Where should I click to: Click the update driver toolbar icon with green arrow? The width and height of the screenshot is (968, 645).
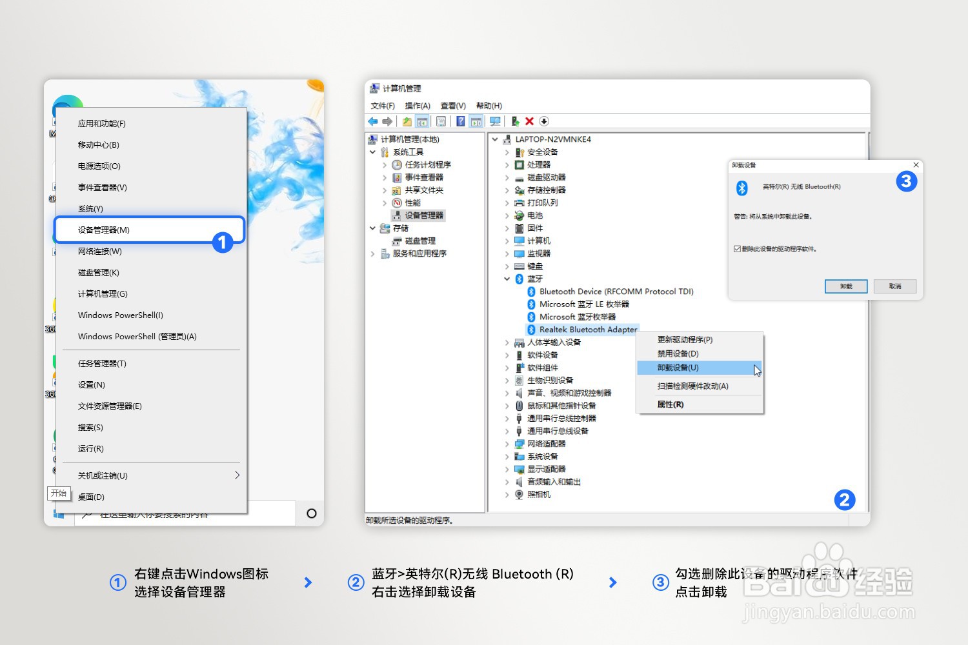pos(516,121)
